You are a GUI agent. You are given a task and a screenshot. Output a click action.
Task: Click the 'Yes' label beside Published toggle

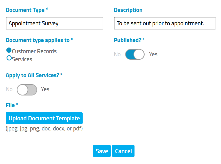point(153,54)
